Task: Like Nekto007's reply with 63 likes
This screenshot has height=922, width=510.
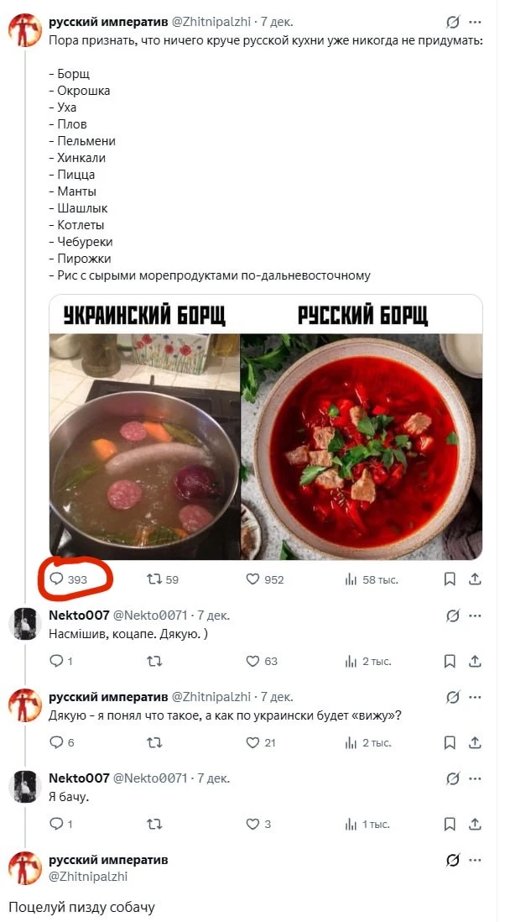Action: pyautogui.click(x=262, y=661)
